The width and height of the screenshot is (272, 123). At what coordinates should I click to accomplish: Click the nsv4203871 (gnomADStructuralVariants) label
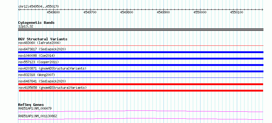[52, 68]
